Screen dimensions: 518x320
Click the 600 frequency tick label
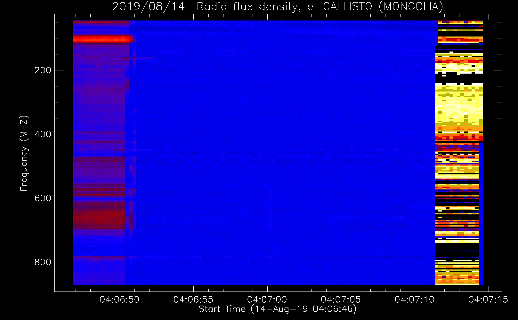(43, 198)
